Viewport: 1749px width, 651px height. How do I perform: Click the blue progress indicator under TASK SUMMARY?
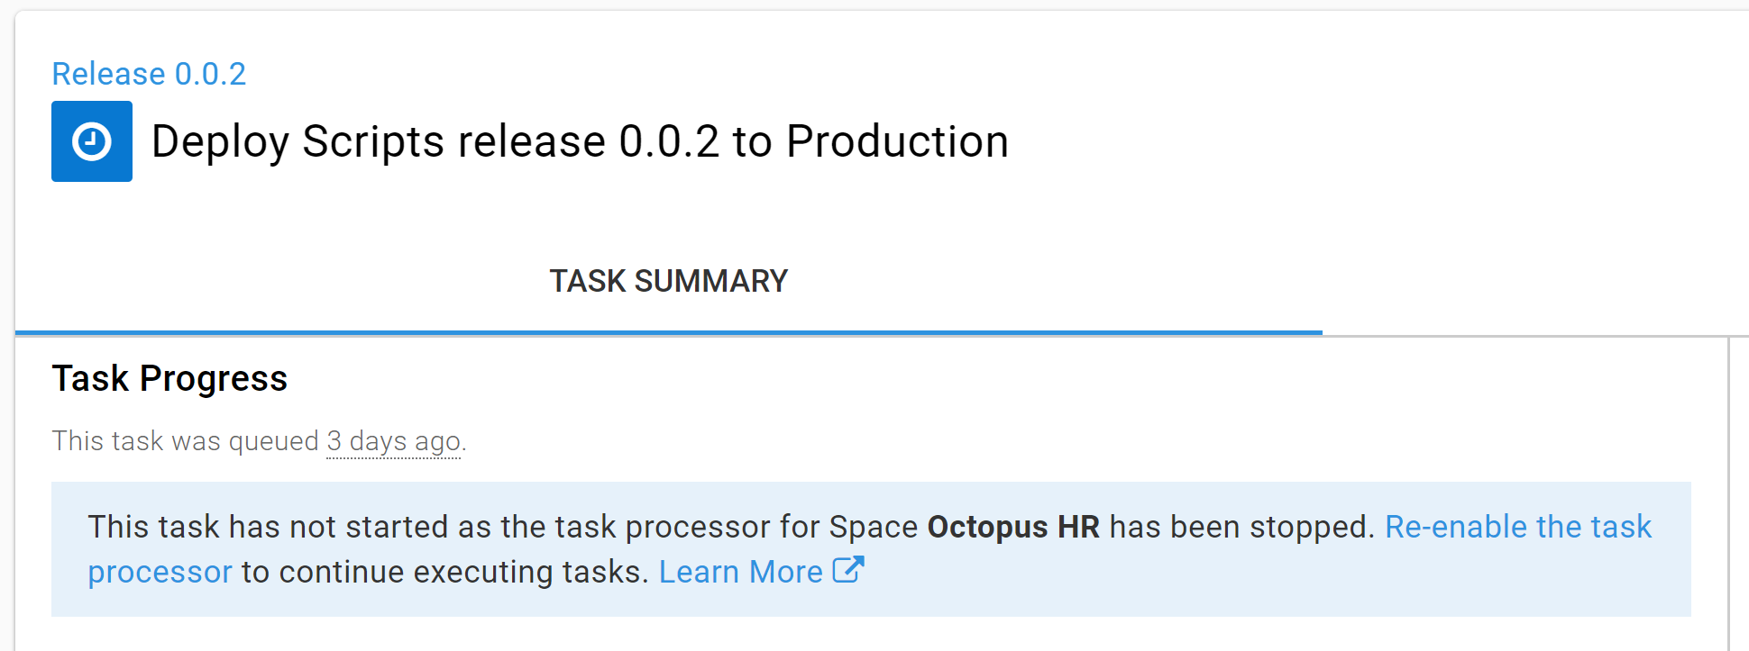pos(668,332)
